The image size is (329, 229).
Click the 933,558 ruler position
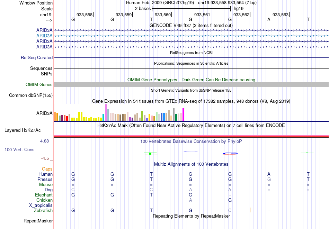tap(85, 15)
